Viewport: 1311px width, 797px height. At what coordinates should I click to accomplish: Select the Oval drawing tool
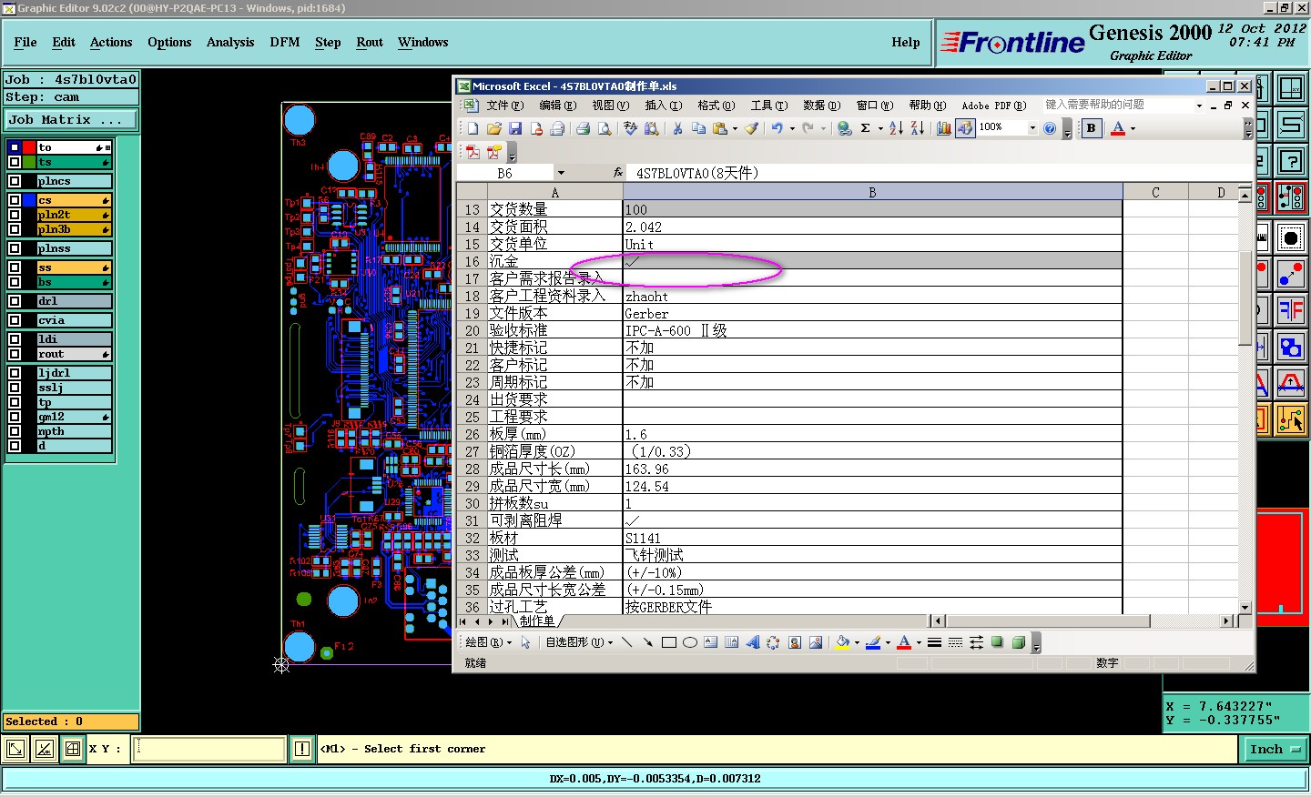click(690, 642)
